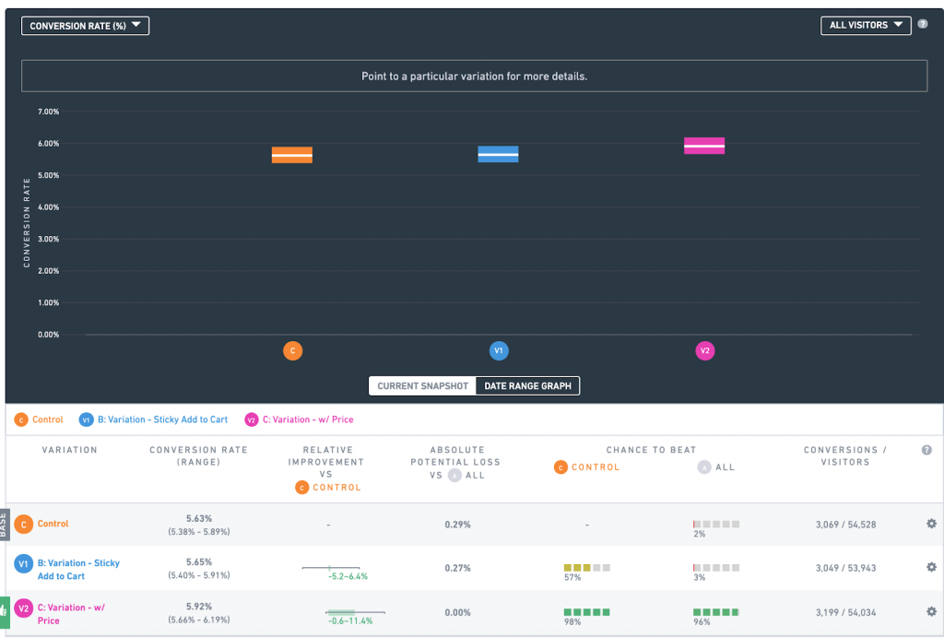Select the pink V2 box in chart
Viewport: 944px width, 638px height.
pos(704,146)
